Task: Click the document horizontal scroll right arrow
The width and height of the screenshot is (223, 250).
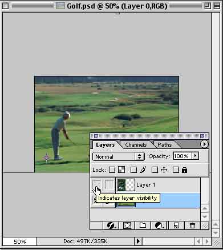Action: [x=206, y=241]
